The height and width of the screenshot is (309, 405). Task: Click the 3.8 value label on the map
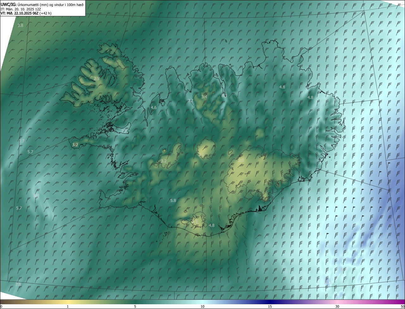(20, 25)
